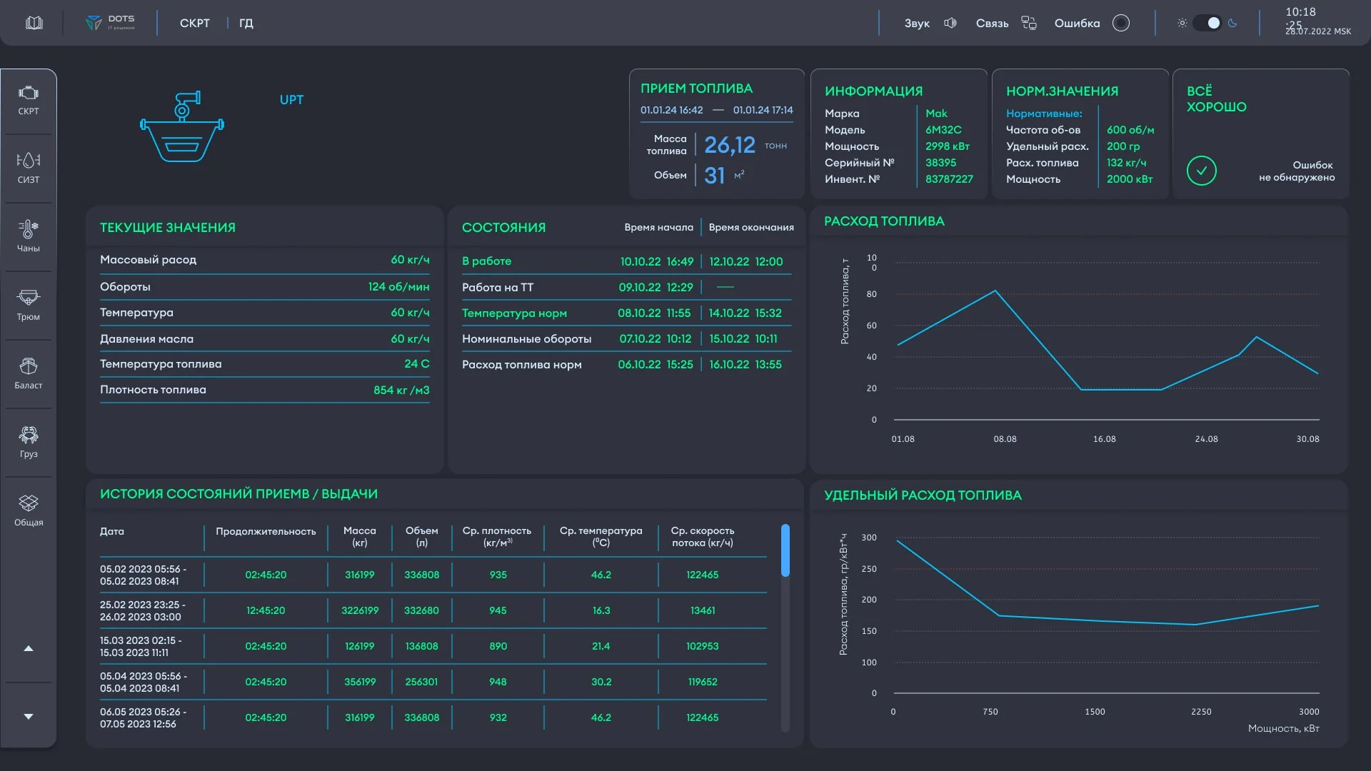Switch to the ГД top tab
The width and height of the screenshot is (1371, 771).
[246, 23]
